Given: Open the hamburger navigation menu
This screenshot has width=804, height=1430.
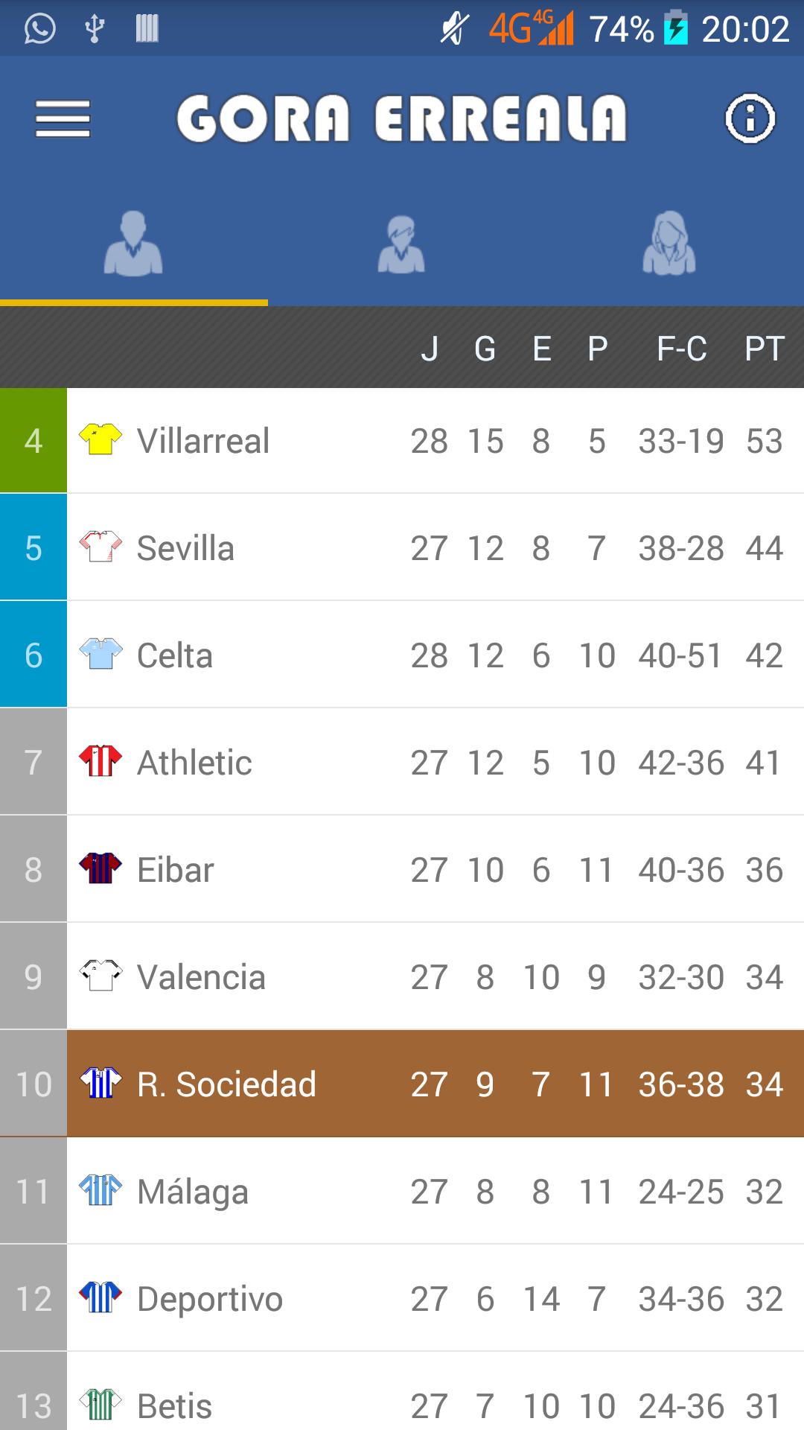Looking at the screenshot, I should [63, 119].
